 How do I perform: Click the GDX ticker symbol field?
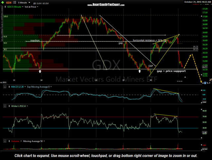tap(9, 3)
